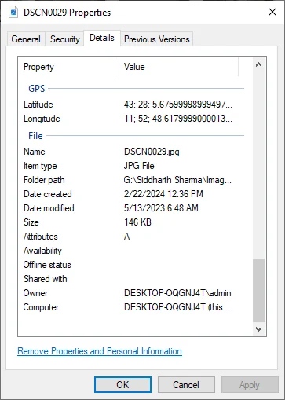Select the JPG File value

tap(139, 166)
